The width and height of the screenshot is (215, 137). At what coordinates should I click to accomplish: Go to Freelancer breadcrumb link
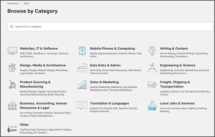pyautogui.click(x=13, y=3)
